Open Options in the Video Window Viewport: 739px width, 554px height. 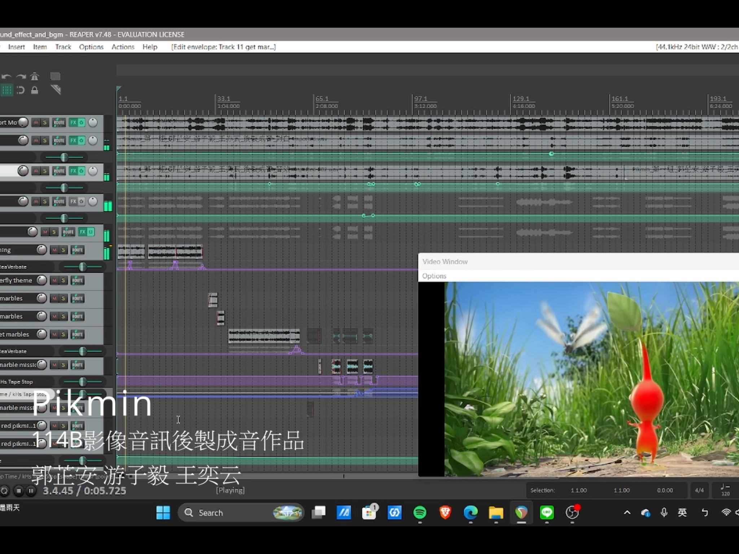pyautogui.click(x=434, y=276)
